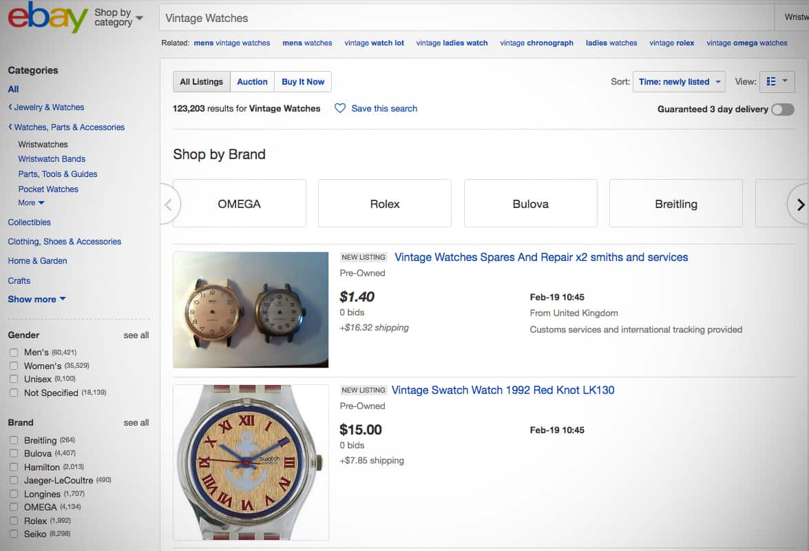Viewport: 809px width, 551px height.
Task: Check the Breitling brand filter
Action: click(12, 439)
